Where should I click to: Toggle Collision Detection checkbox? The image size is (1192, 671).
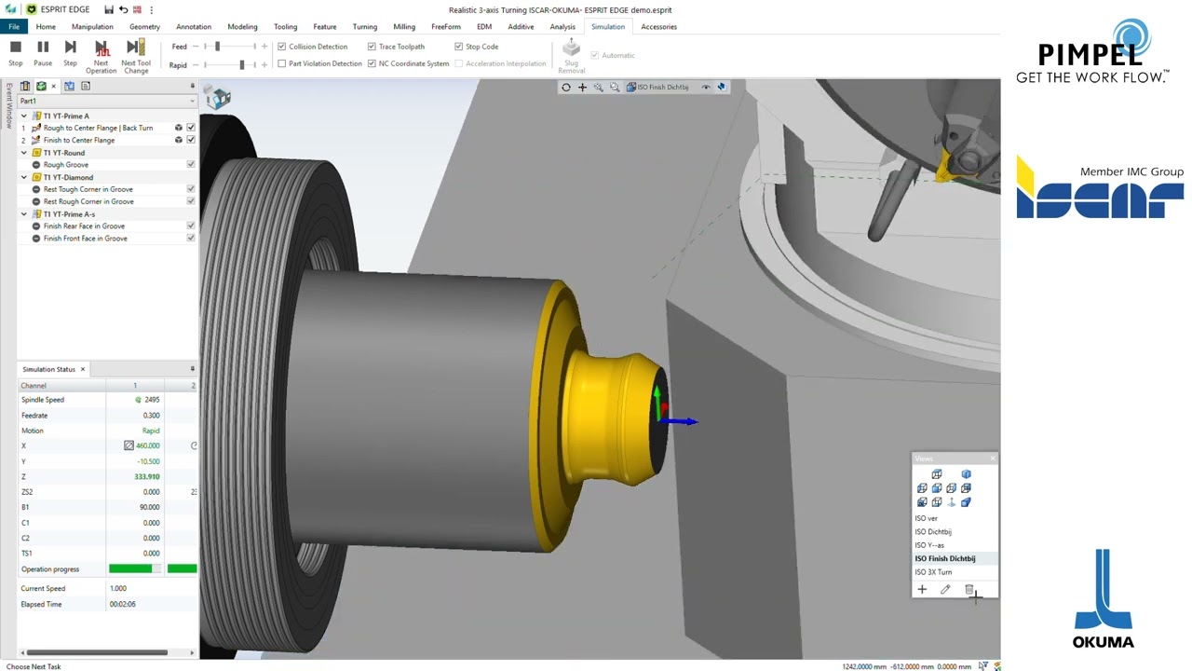pyautogui.click(x=282, y=46)
